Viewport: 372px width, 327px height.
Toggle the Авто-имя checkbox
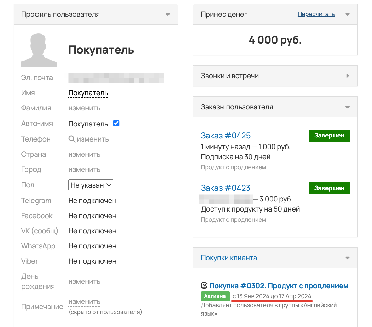[x=116, y=123]
